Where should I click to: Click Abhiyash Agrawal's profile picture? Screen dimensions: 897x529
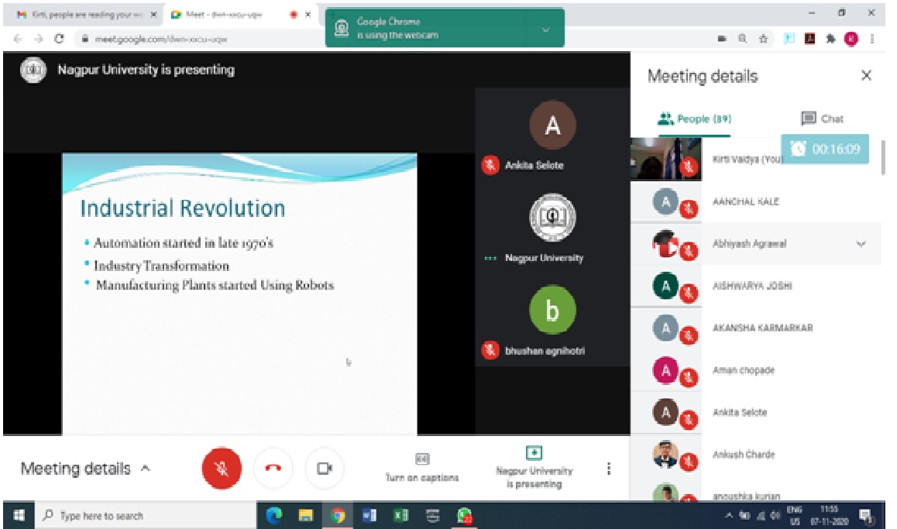tap(665, 243)
